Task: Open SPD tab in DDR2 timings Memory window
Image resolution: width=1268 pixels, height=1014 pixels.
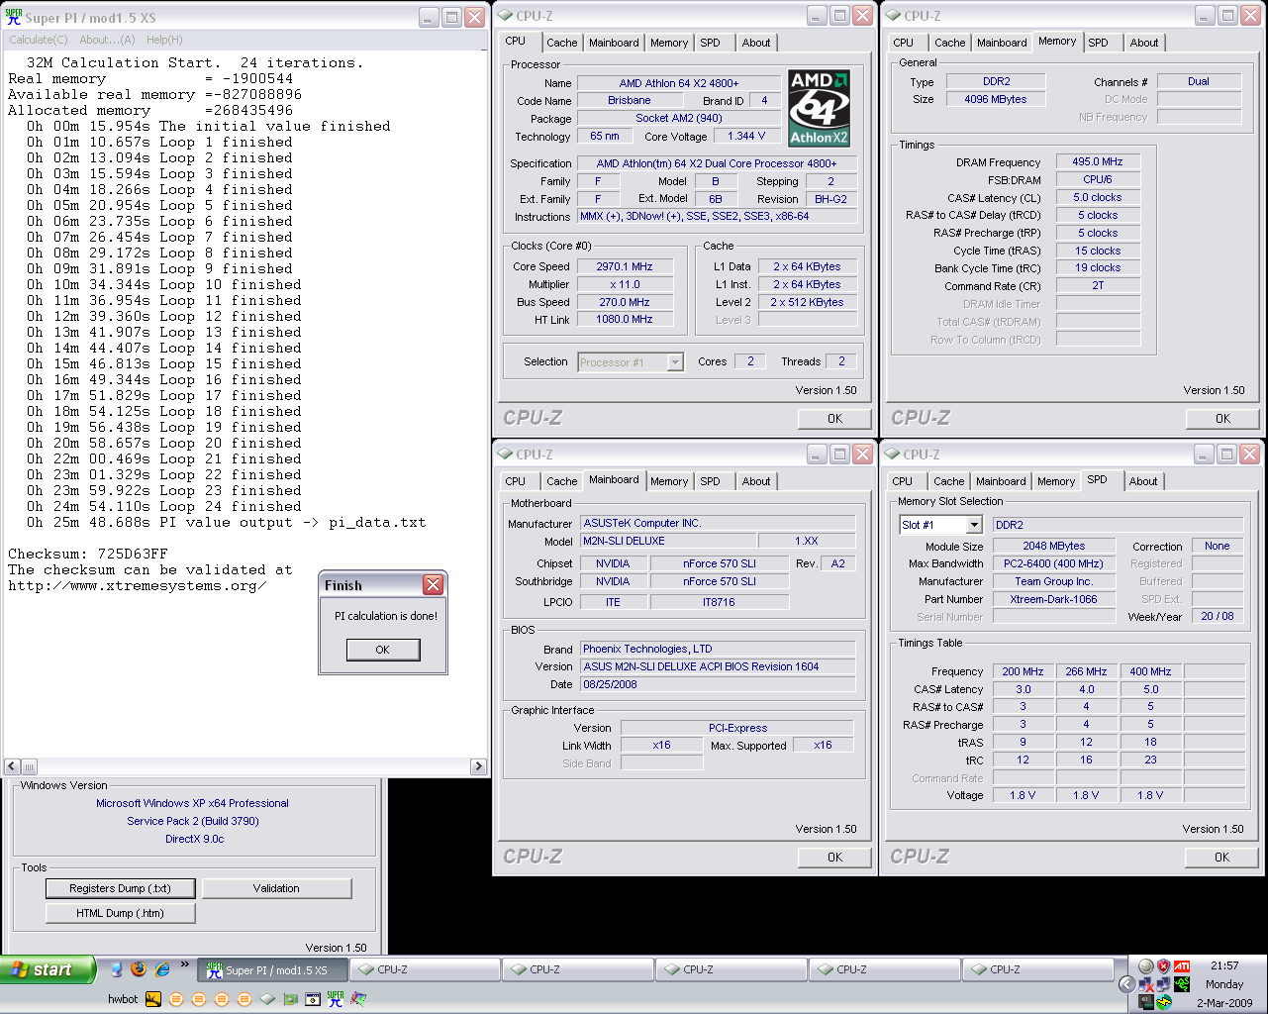Action: point(1098,43)
